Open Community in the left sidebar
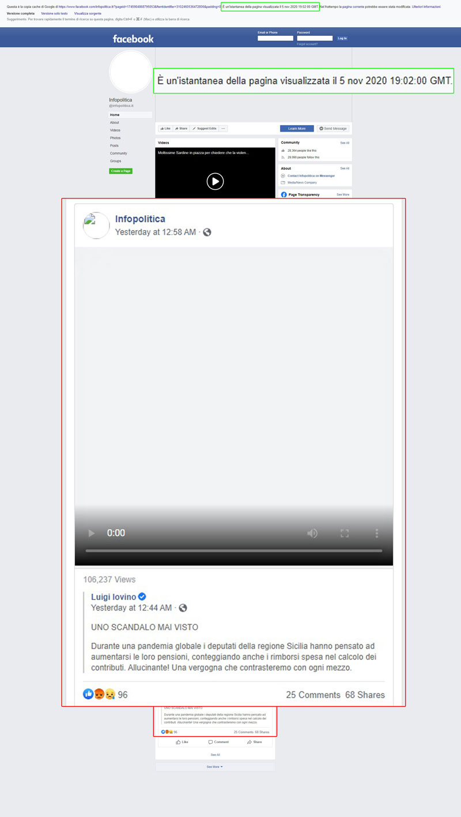 coord(118,153)
